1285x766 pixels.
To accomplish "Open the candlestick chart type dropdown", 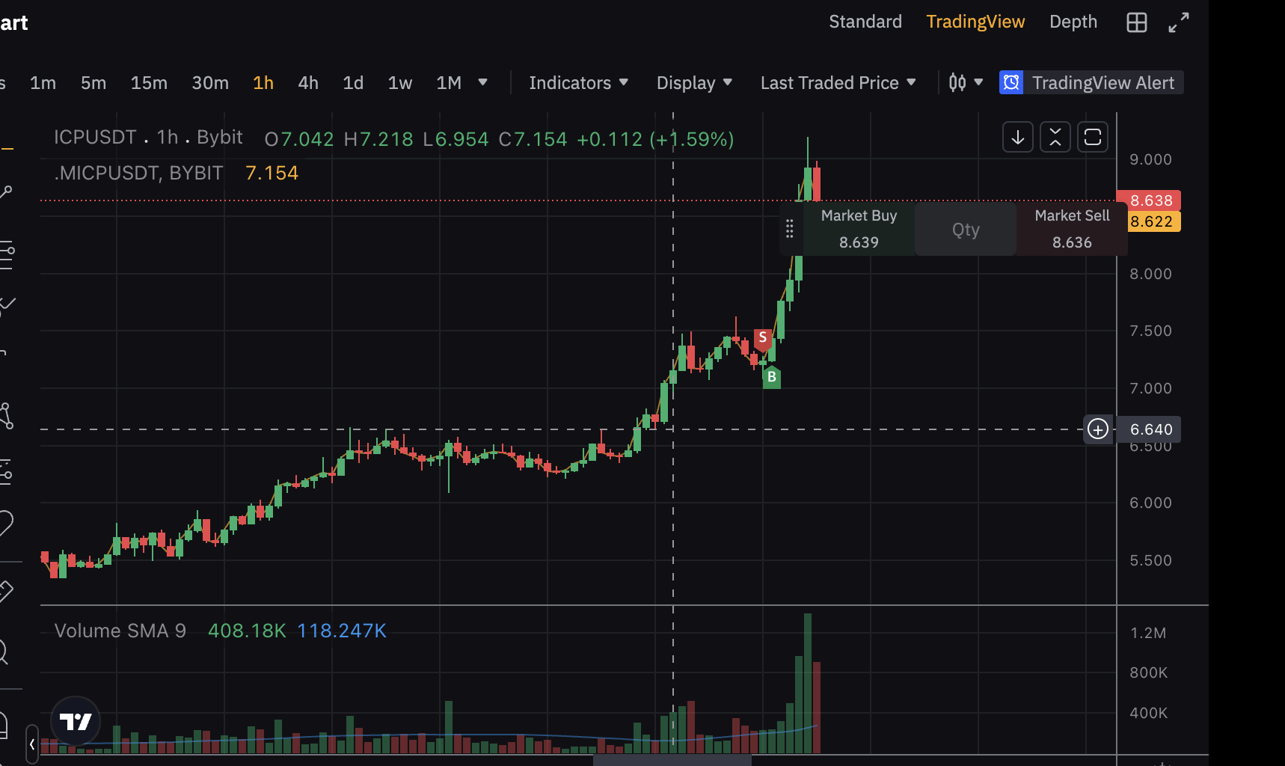I will [x=965, y=82].
